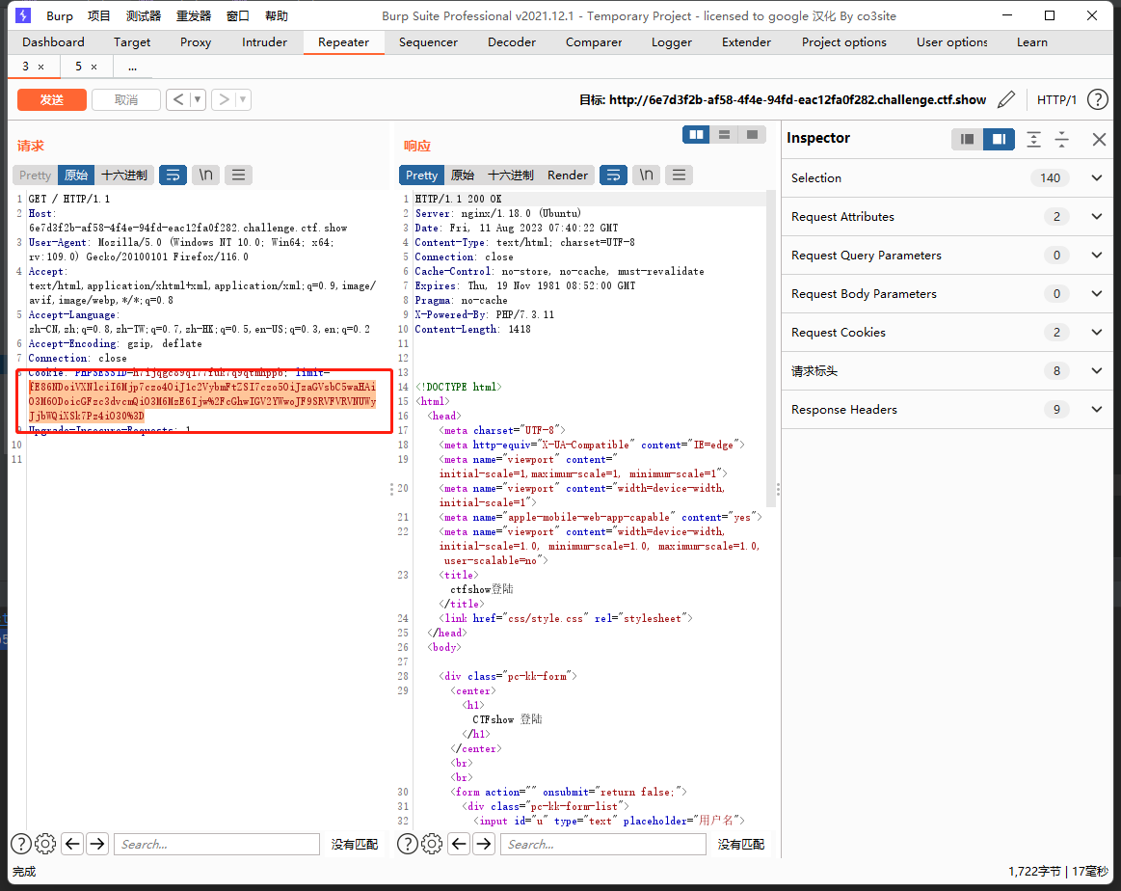Toggle show non-printable \n in request panel
Image resolution: width=1121 pixels, height=891 pixels.
[206, 175]
